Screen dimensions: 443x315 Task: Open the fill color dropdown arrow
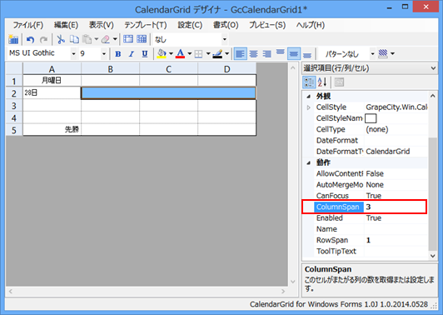tap(171, 53)
